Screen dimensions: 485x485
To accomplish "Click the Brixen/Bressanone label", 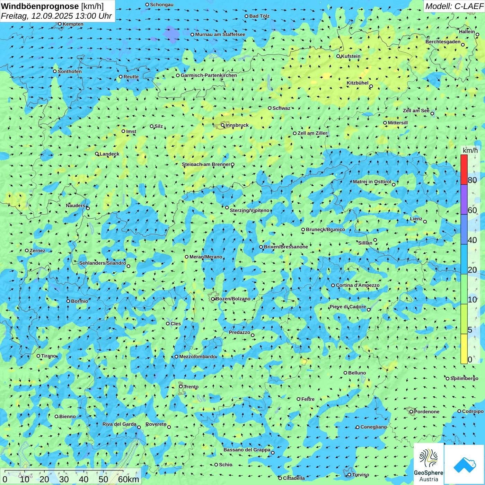I will pos(286,247).
